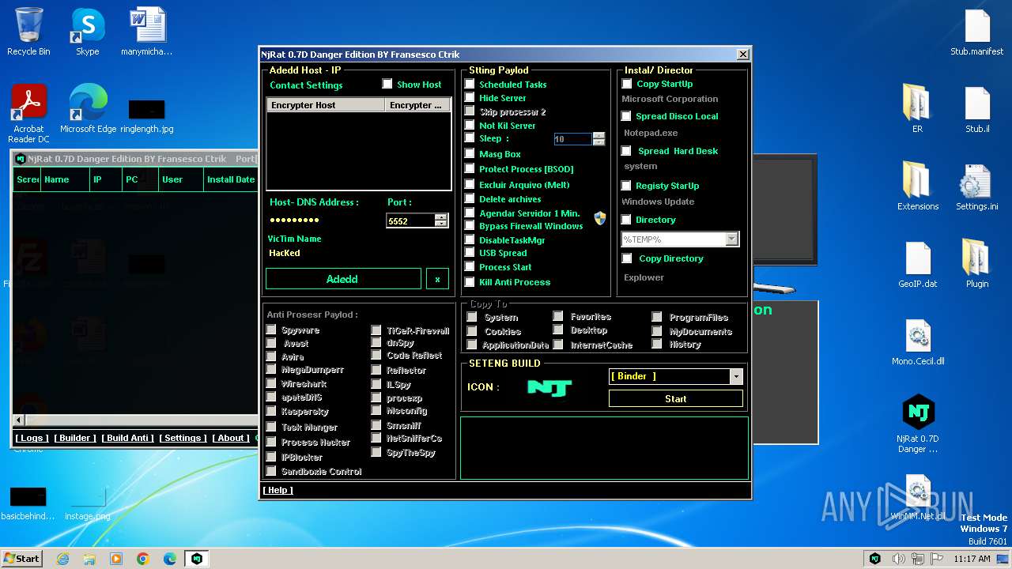Increase the Port value with up arrow

point(441,217)
